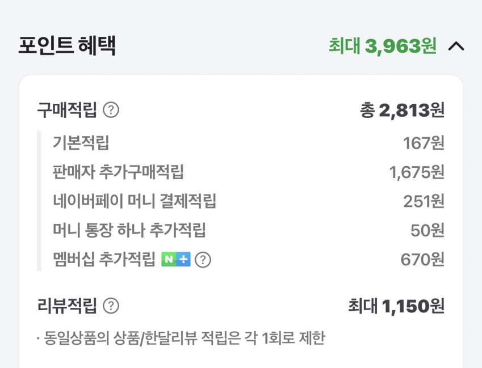Image resolution: width=482 pixels, height=368 pixels.
Task: Click the 동일상품 review limit notice text
Action: coord(181,339)
